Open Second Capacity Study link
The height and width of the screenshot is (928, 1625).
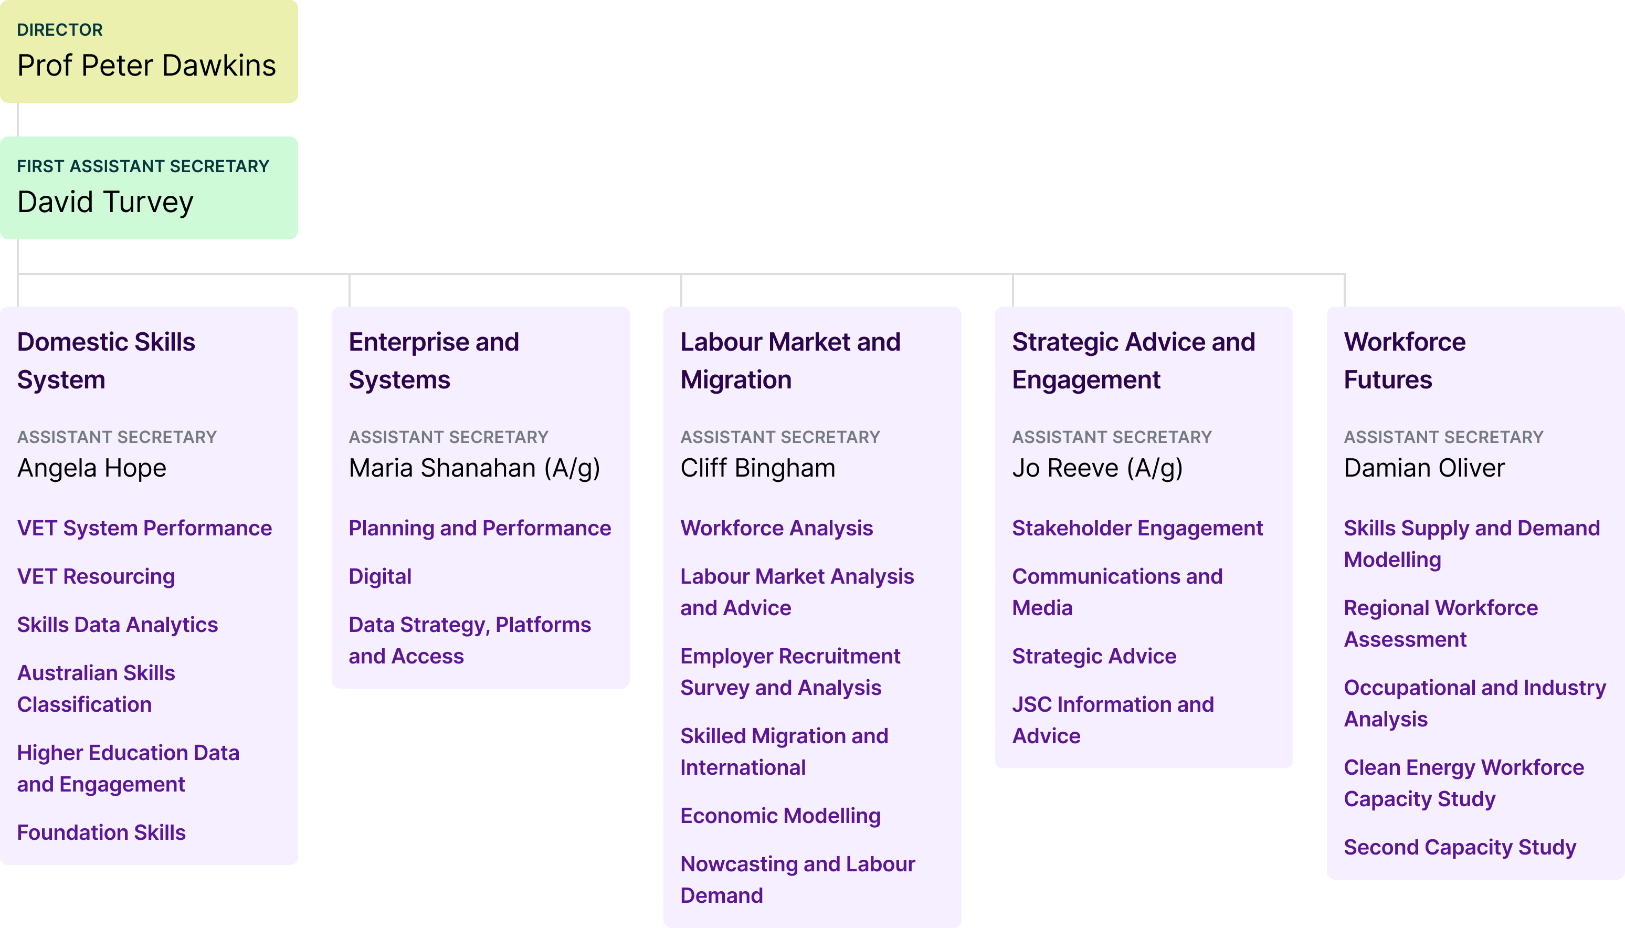1459,847
